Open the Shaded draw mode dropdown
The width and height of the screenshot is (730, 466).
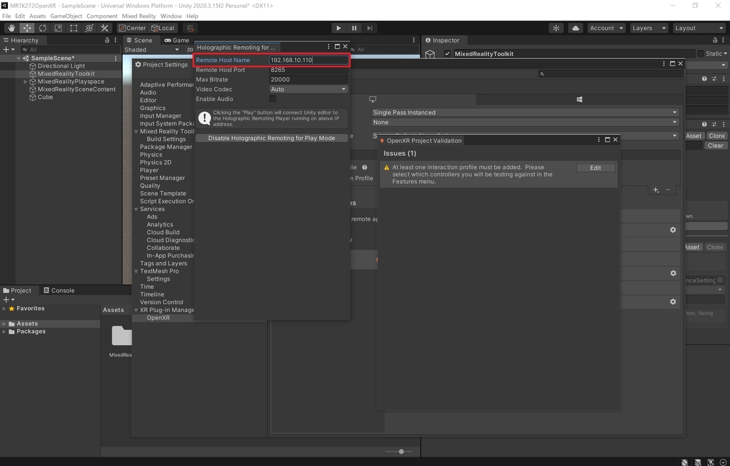(x=152, y=50)
